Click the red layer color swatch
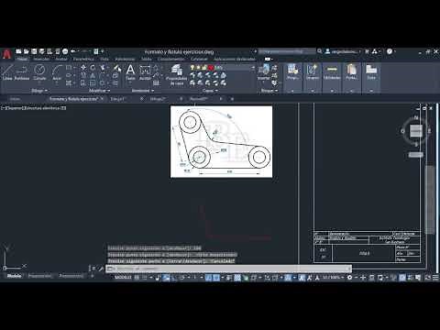 211,68
